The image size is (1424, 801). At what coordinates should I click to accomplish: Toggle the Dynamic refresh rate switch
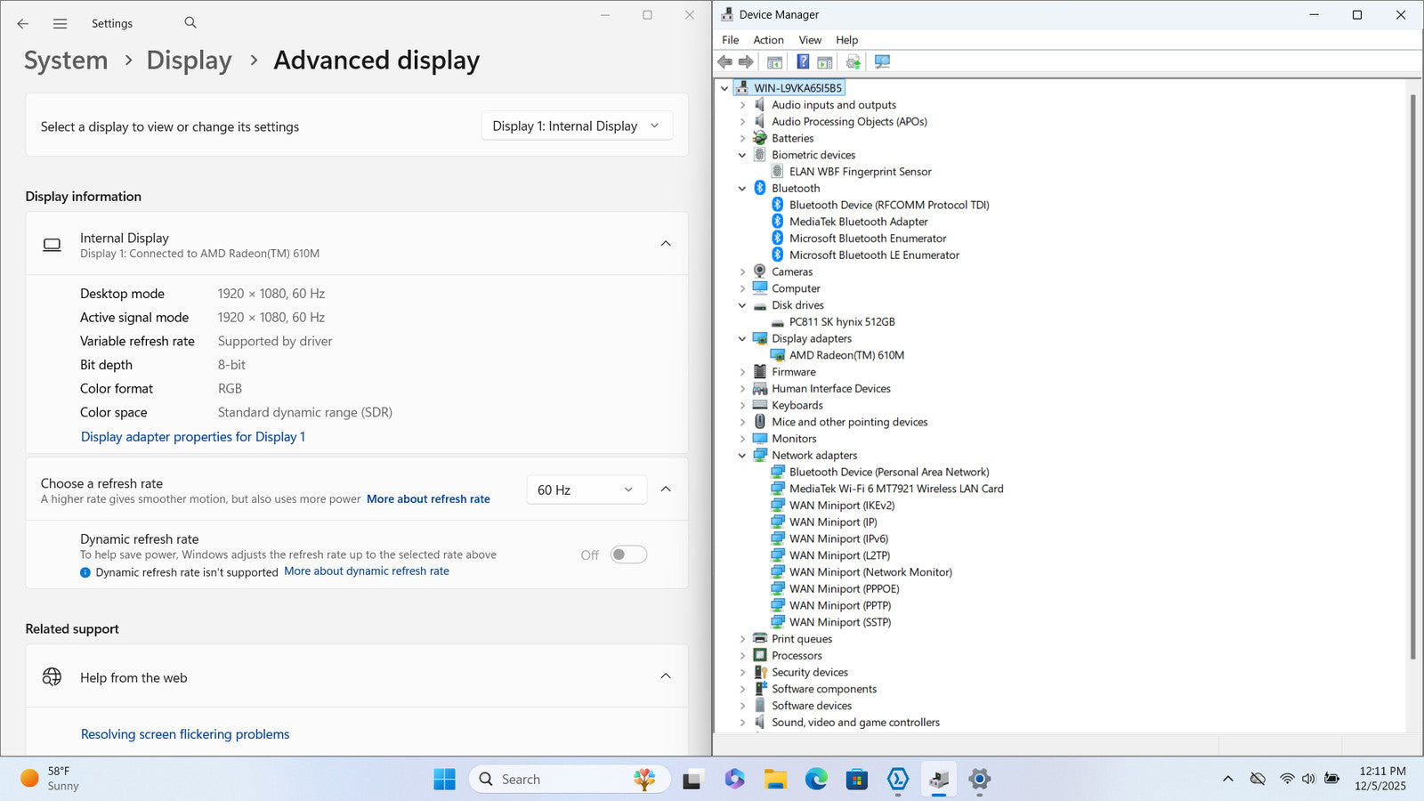point(628,554)
